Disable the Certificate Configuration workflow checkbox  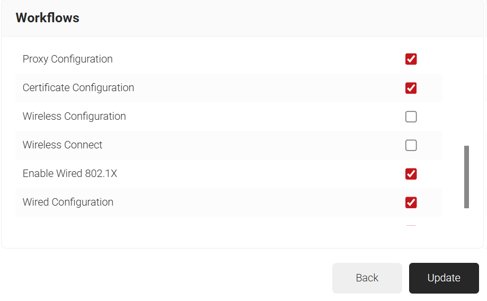411,87
